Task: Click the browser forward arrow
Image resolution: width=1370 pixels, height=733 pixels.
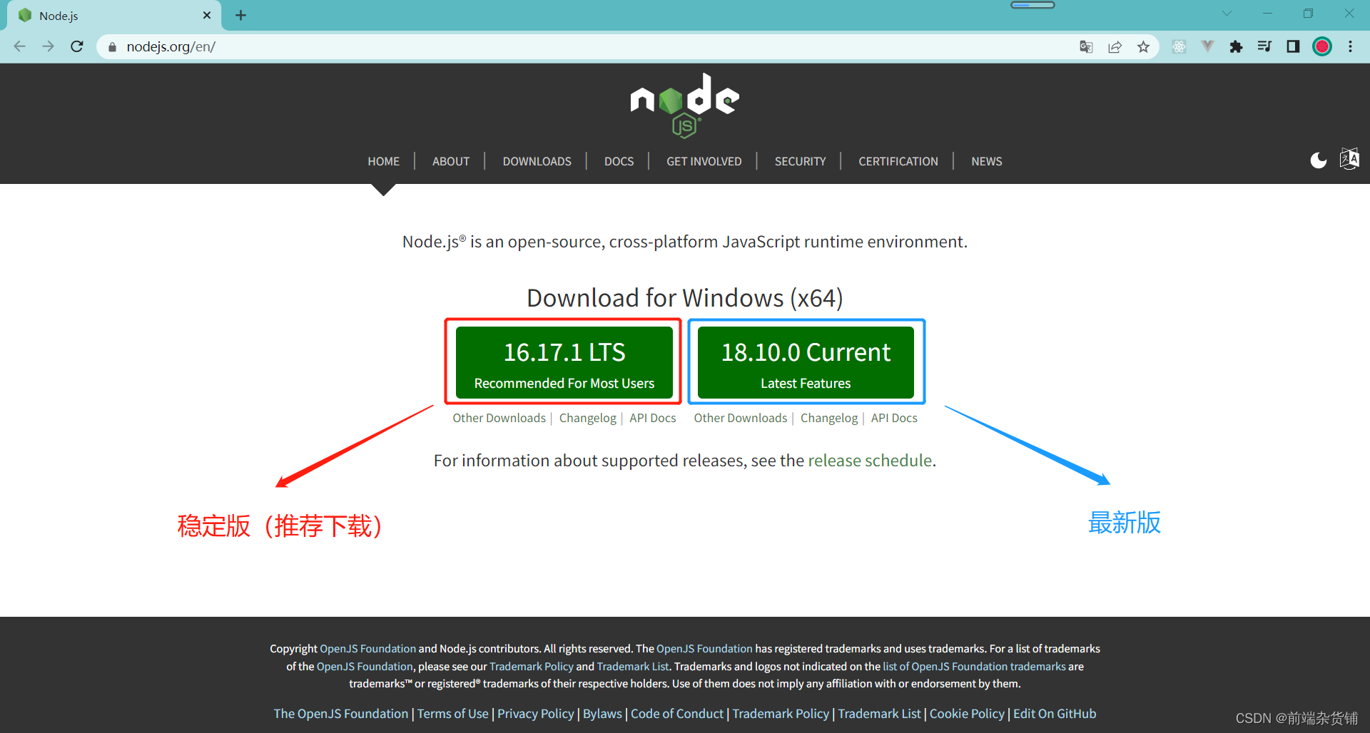Action: (48, 47)
